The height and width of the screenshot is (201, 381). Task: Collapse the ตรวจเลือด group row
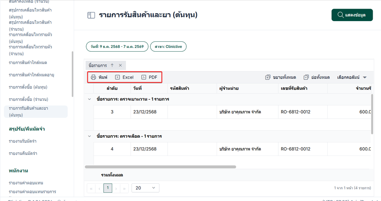(90, 136)
